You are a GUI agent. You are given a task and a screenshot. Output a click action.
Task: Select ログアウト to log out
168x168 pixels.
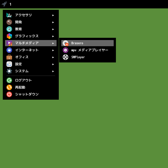click(x=31, y=80)
